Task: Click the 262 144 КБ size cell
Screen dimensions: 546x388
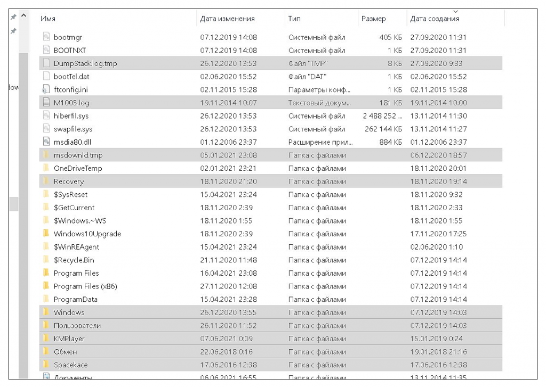Action: tap(383, 129)
